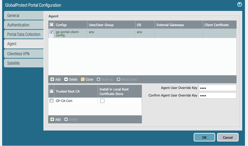This screenshot has width=248, height=146.
Task: Toggle the select-all checkbox in Configs header
Action: point(51,25)
